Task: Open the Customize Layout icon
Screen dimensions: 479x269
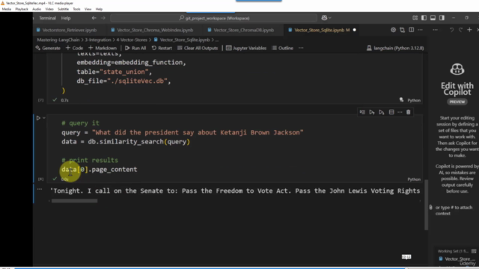Action: click(x=415, y=18)
